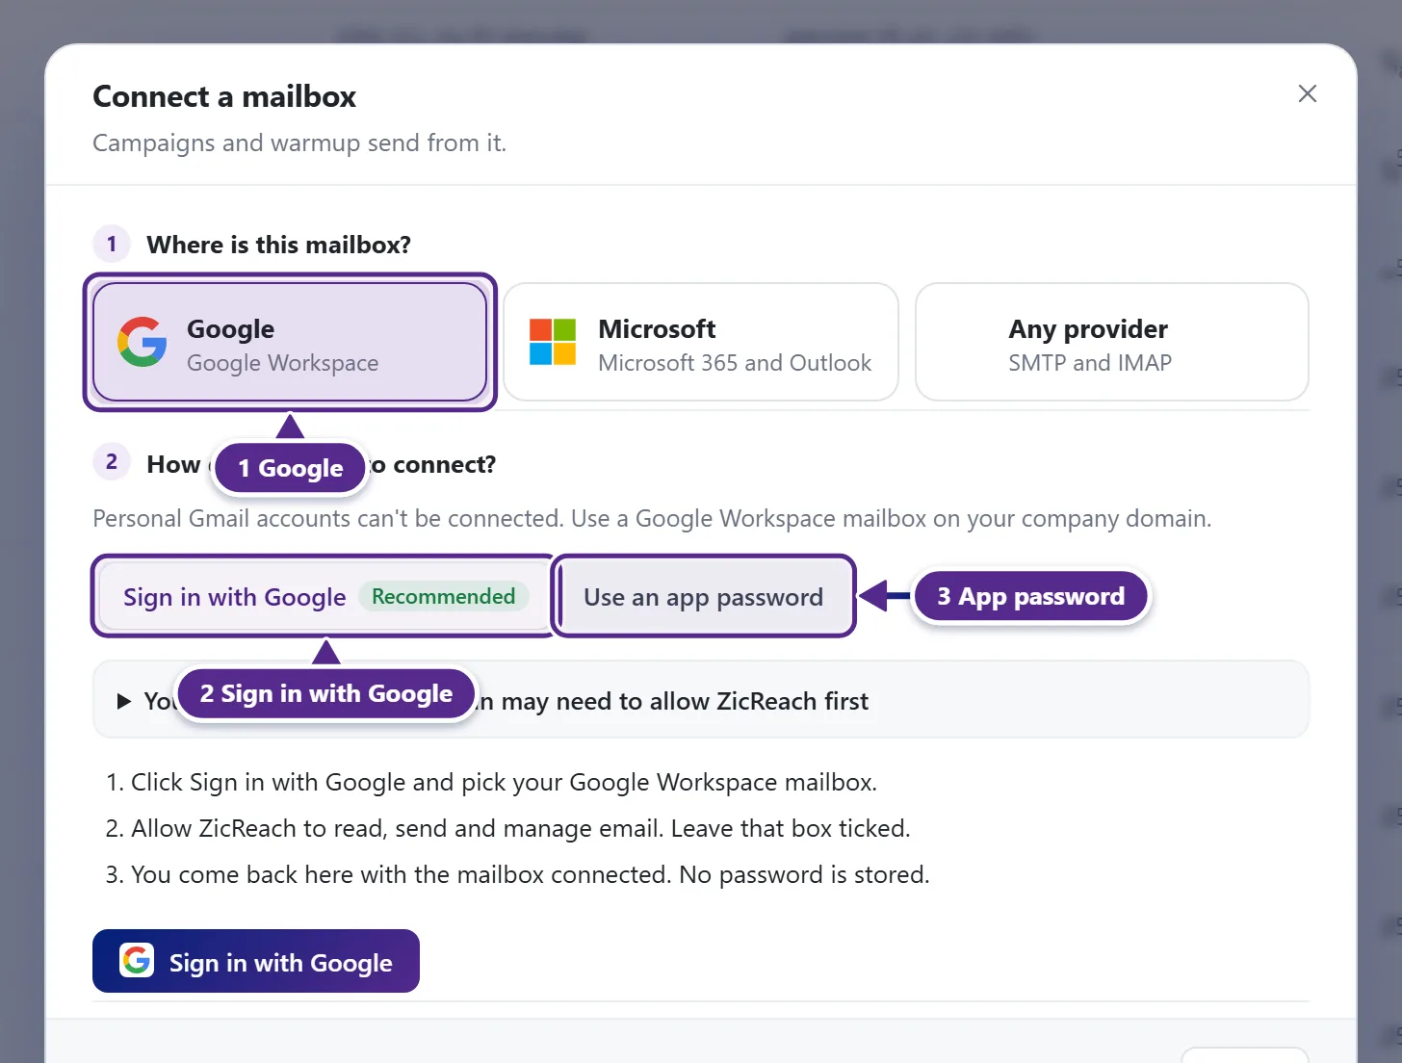
Task: Click the blue Sign in with Google button
Action: [x=256, y=961]
